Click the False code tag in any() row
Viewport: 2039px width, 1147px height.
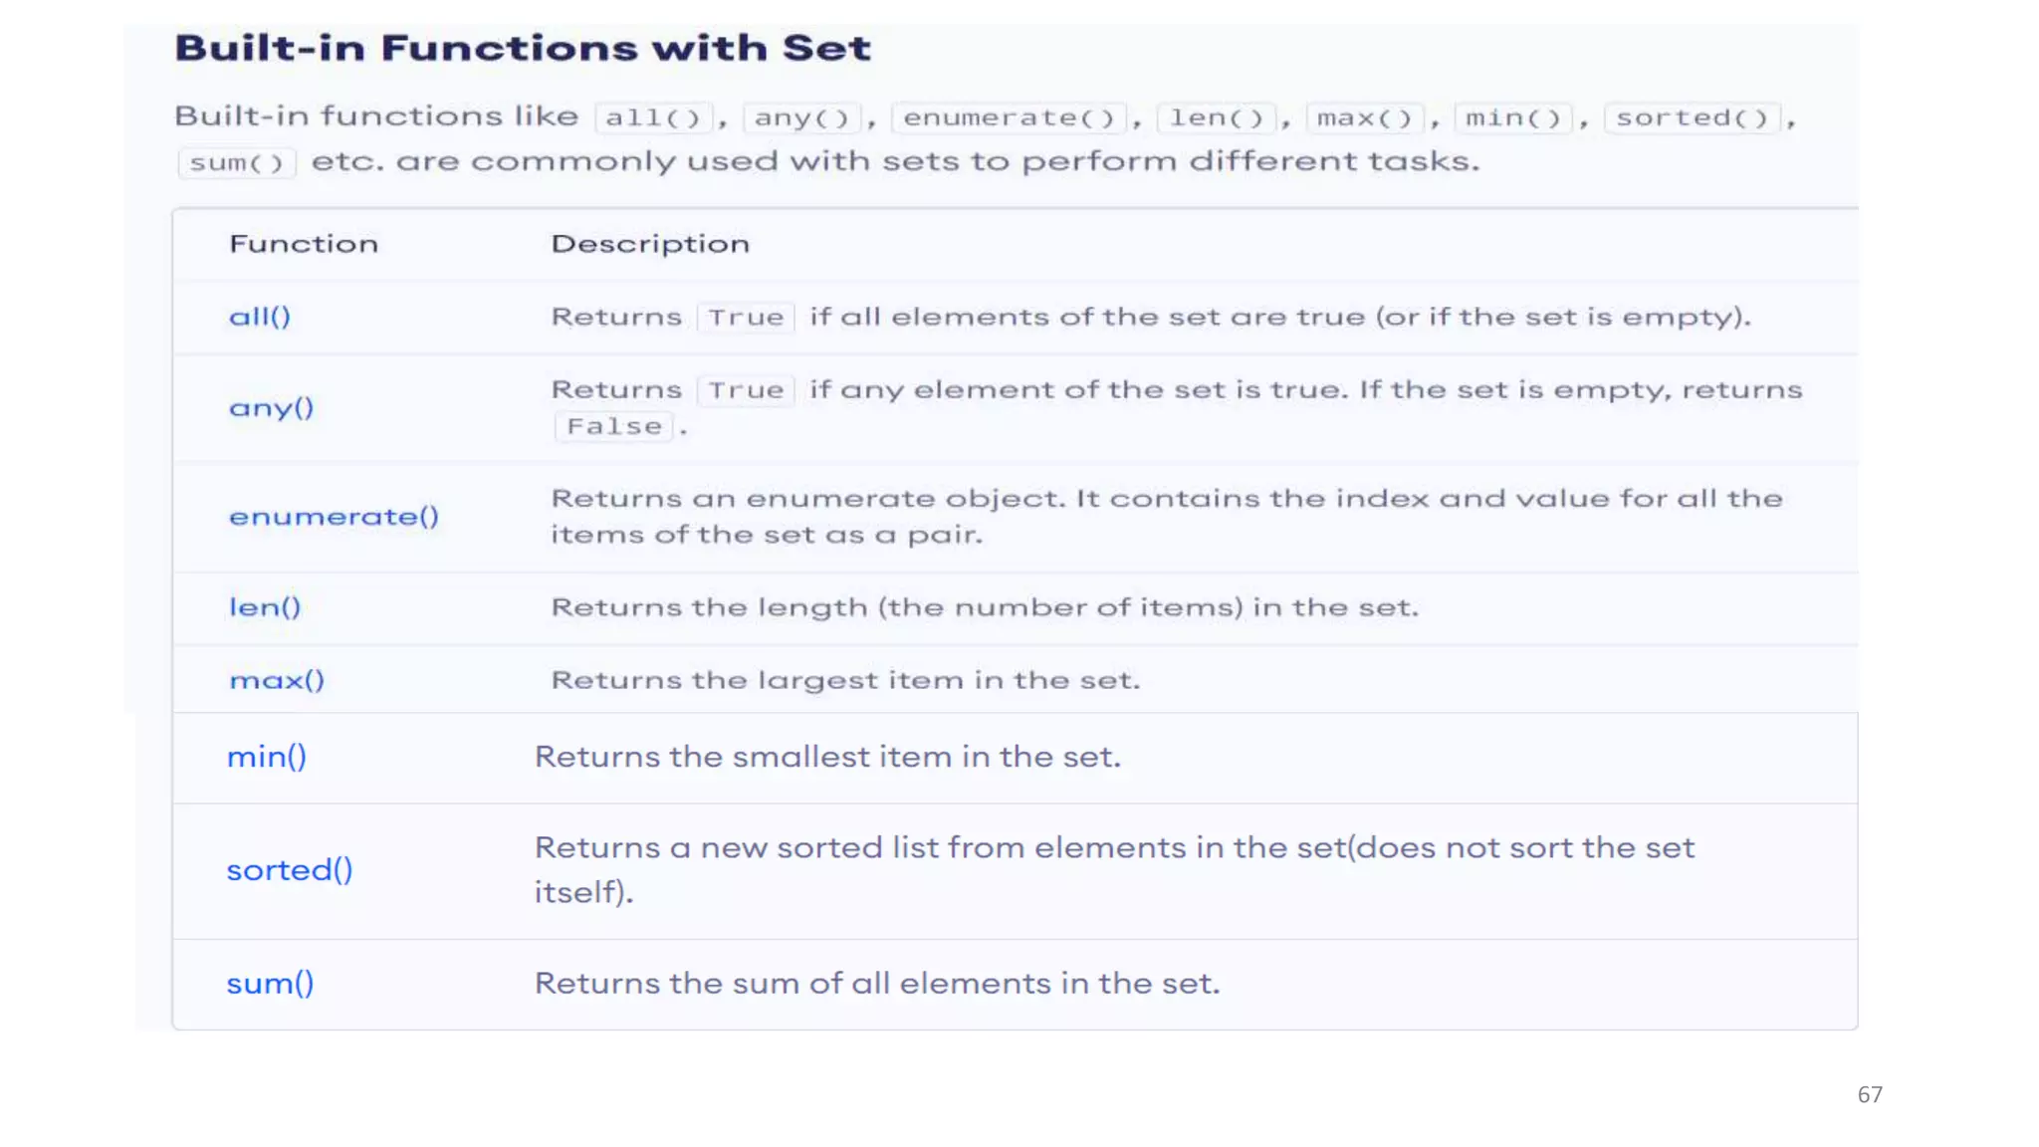click(614, 426)
